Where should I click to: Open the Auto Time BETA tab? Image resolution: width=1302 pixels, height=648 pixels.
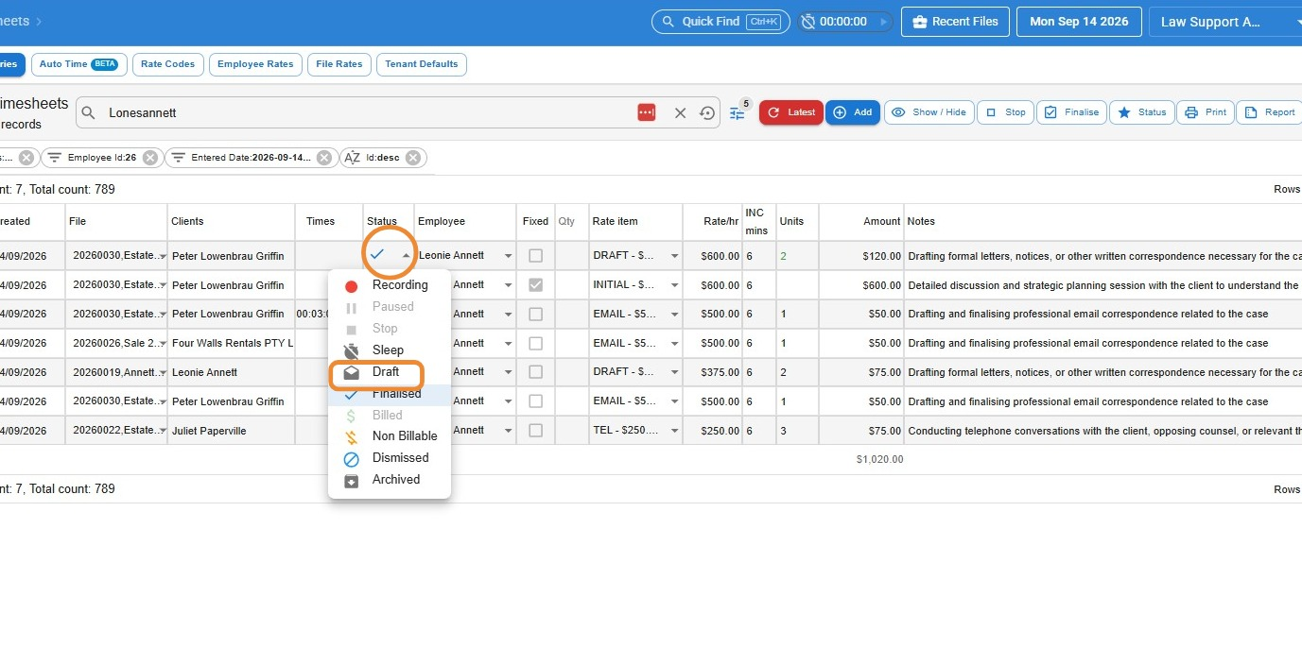(x=78, y=64)
